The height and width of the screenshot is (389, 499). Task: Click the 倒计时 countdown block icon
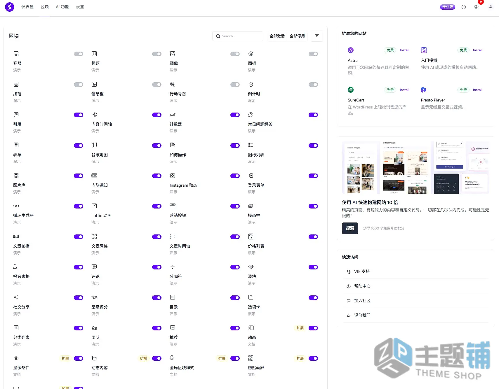coord(251,84)
